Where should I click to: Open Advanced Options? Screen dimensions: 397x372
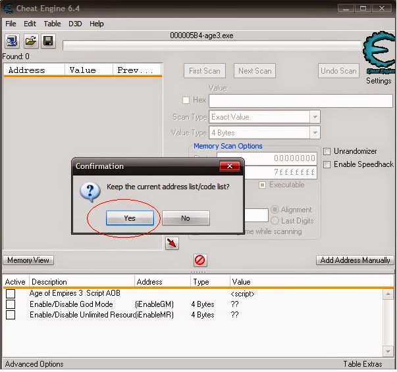[x=34, y=364]
